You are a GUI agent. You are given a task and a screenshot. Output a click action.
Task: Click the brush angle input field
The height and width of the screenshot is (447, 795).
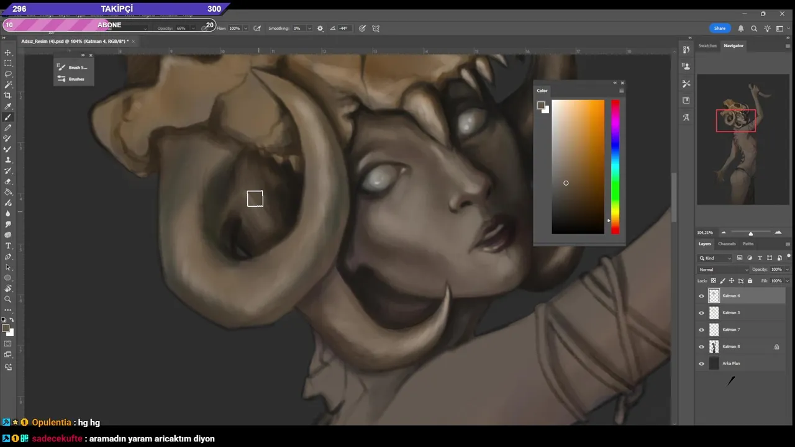(x=343, y=29)
